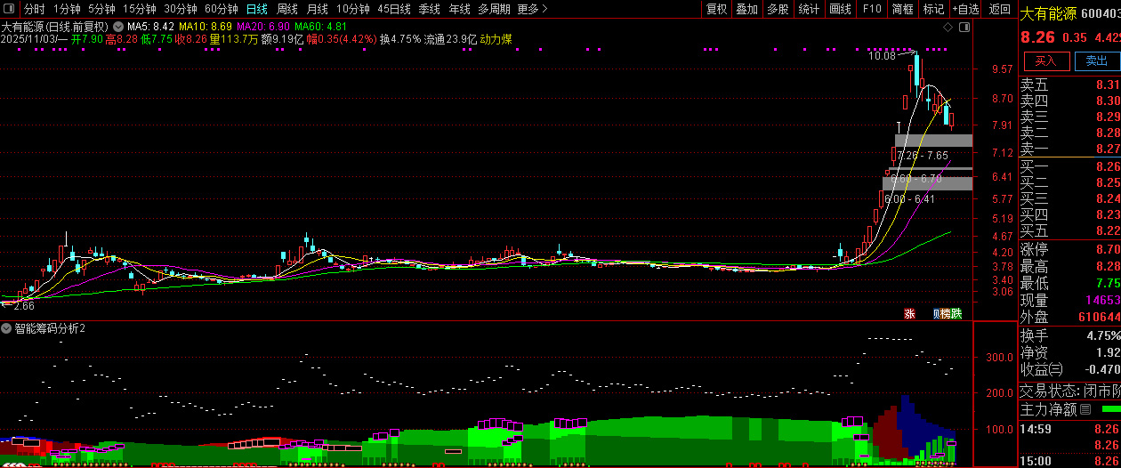Switch to 季线 quarterly chart
Screen dimensions: 1121x468
tap(429, 9)
